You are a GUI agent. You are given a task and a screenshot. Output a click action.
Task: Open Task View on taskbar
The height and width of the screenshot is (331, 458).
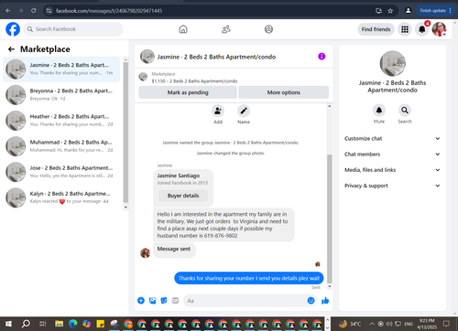pos(43,324)
